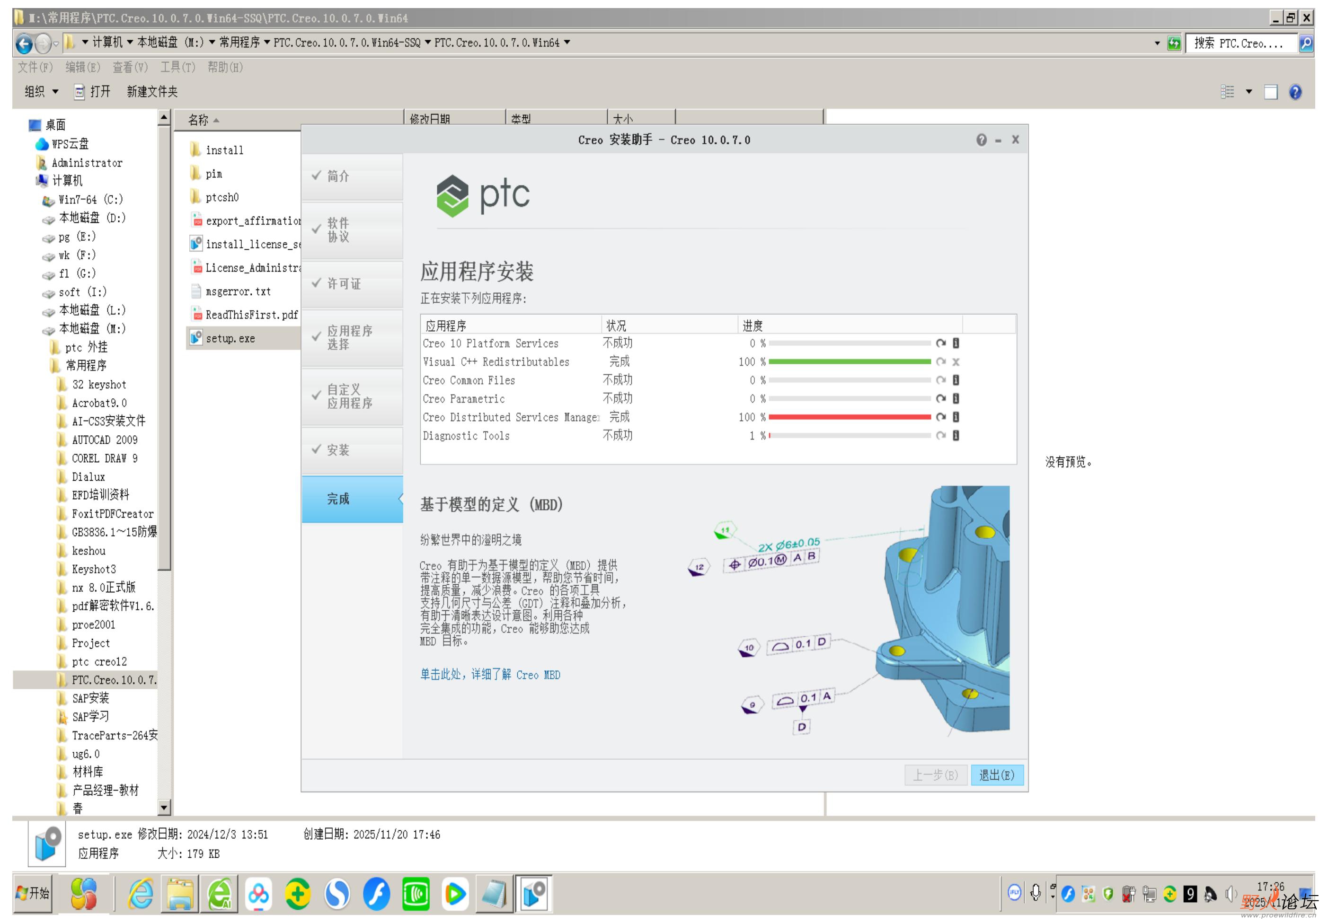Click the help question mark in Creo installer
The width and height of the screenshot is (1328, 923).
[x=982, y=140]
